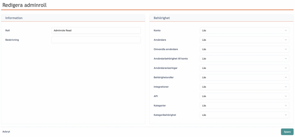Click the Beskrivning text field
The width and height of the screenshot is (295, 137).
(x=96, y=40)
